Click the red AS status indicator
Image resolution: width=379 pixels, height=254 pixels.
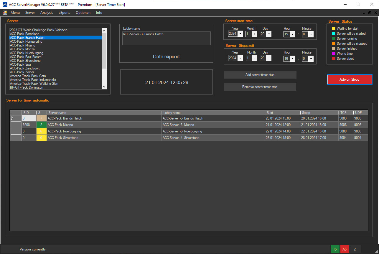point(345,249)
